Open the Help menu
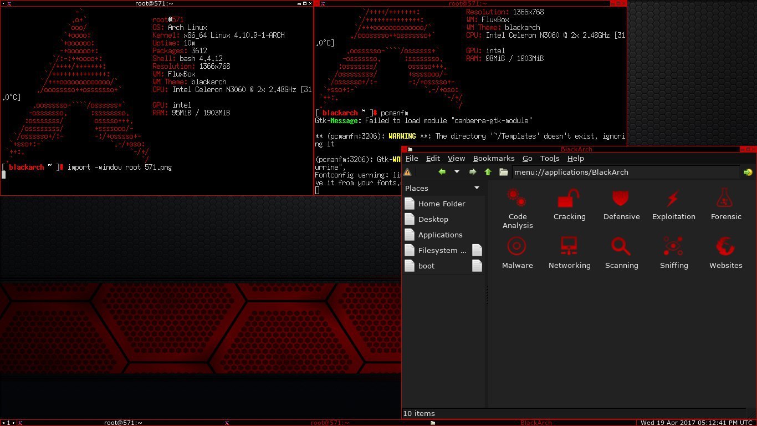This screenshot has width=757, height=426. [575, 158]
